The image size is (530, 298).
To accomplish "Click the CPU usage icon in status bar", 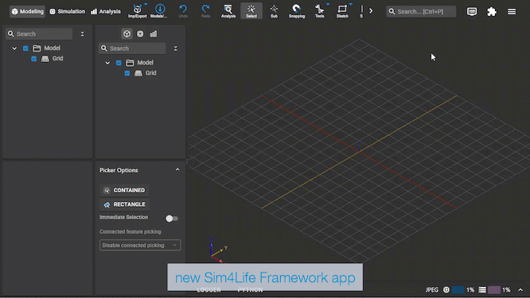I will 446,290.
